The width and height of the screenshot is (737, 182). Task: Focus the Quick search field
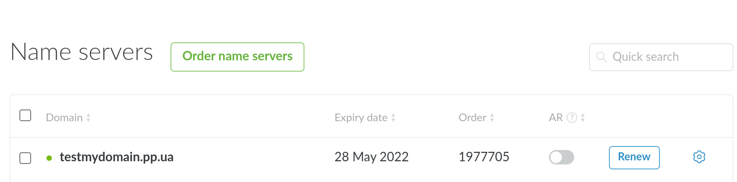pos(668,57)
